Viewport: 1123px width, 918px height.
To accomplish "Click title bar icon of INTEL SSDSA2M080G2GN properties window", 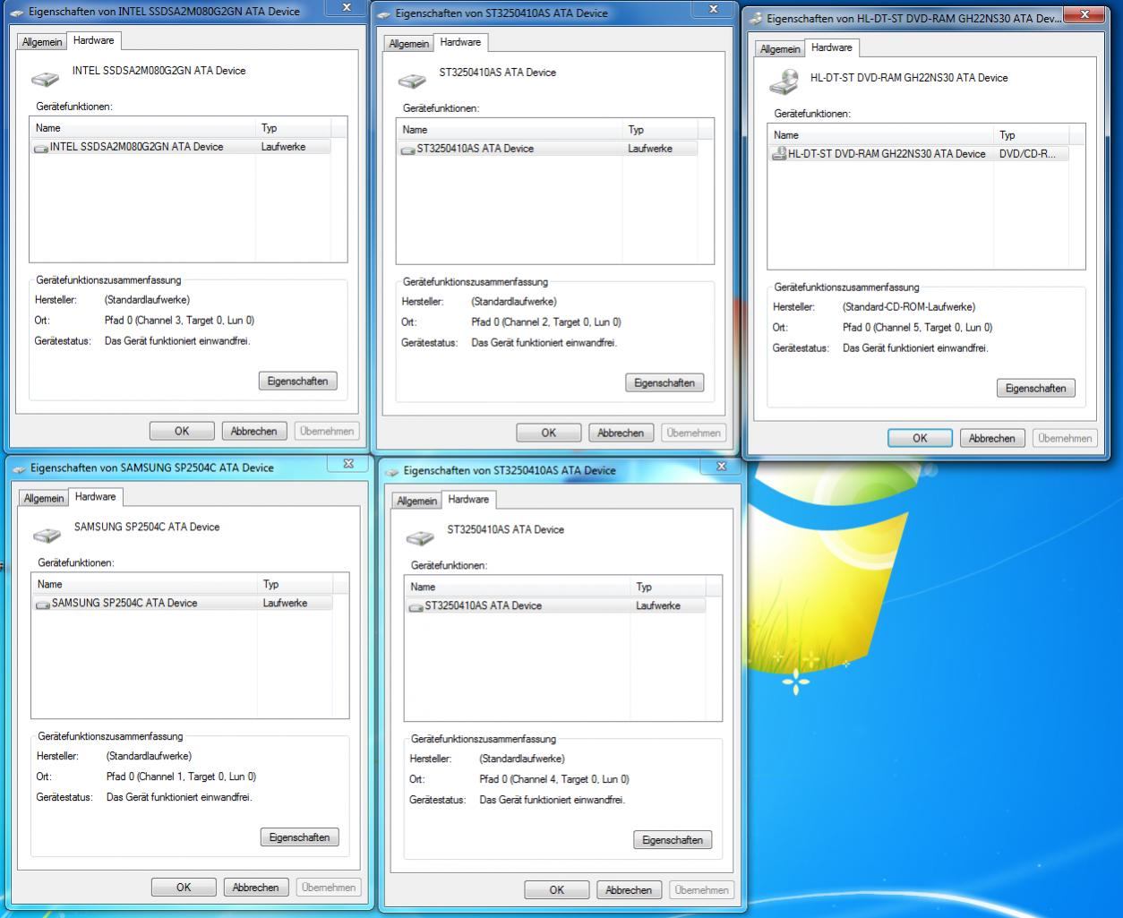I will tap(18, 13).
